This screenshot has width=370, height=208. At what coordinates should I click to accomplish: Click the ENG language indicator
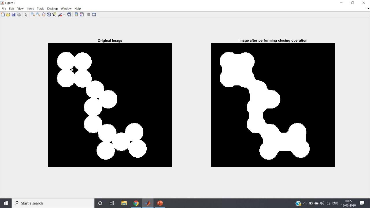[x=335, y=203]
